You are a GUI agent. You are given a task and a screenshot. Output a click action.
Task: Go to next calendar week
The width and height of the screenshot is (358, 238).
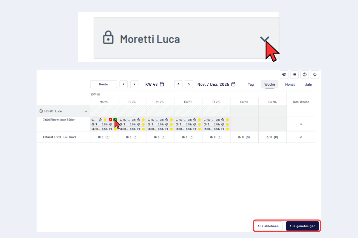[134, 84]
